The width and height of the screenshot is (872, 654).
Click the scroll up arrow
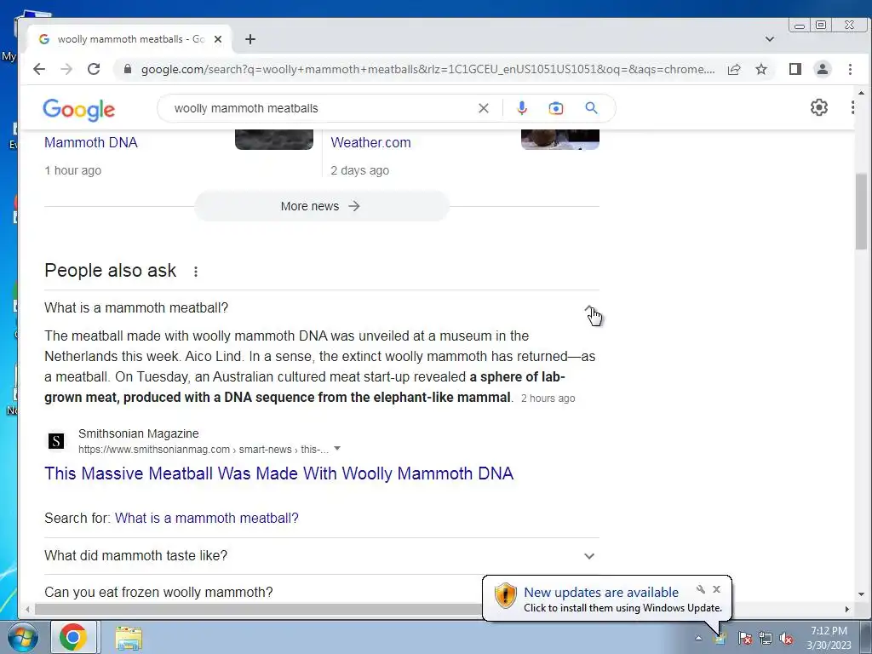pyautogui.click(x=861, y=93)
